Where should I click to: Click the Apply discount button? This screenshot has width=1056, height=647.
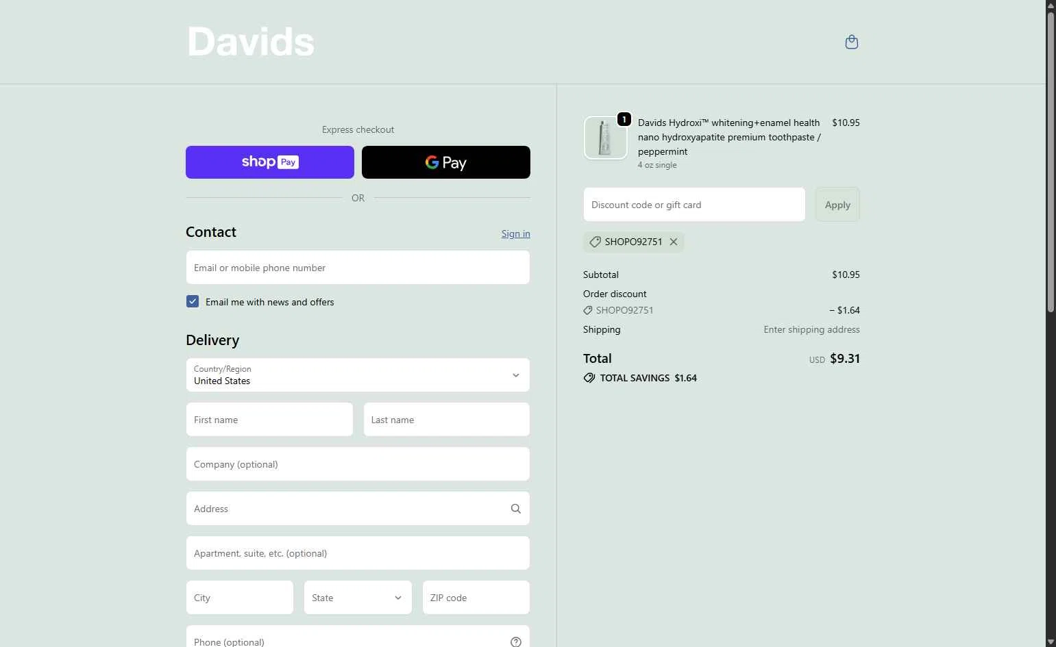(x=837, y=205)
